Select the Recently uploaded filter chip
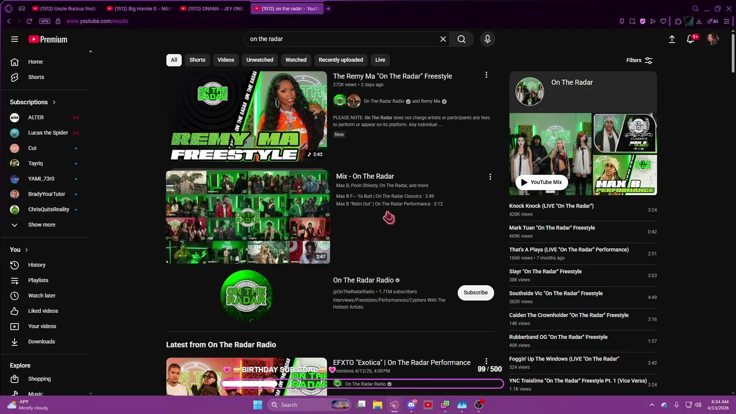Image resolution: width=736 pixels, height=414 pixels. tap(341, 60)
